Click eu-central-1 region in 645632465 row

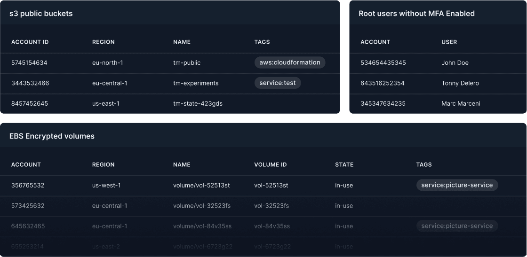click(110, 226)
